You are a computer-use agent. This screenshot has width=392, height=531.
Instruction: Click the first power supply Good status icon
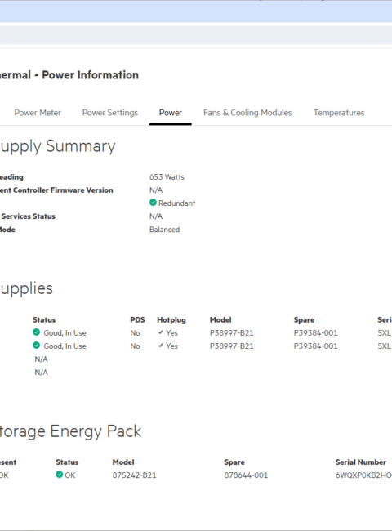(x=37, y=332)
